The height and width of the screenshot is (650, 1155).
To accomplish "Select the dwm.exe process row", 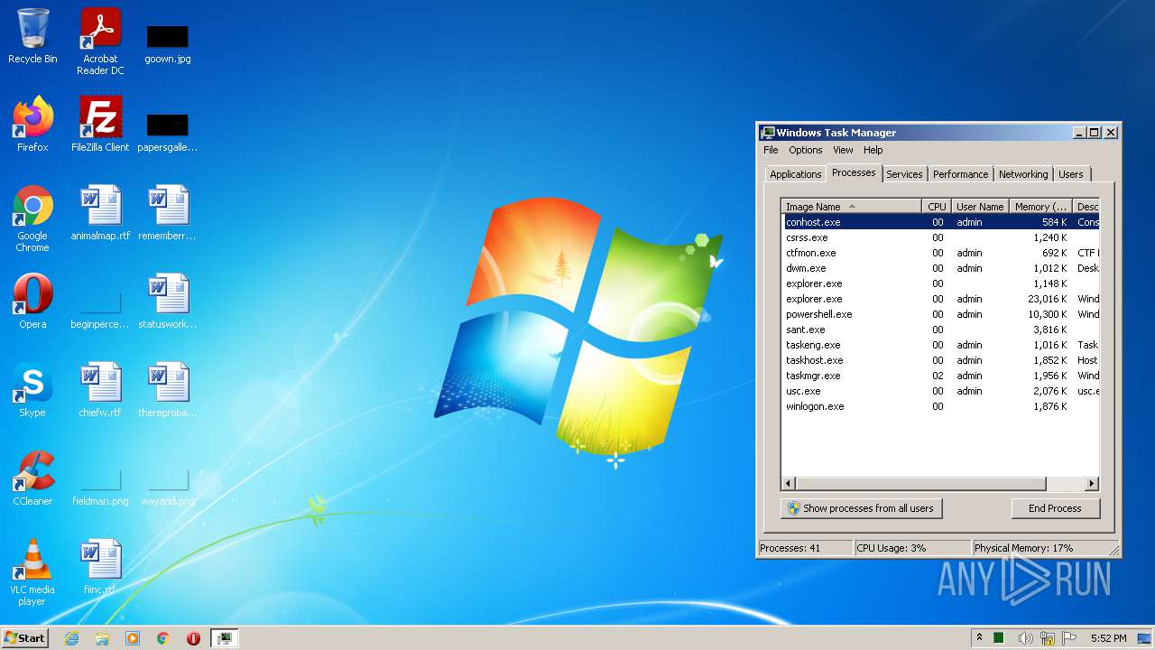I will 940,268.
